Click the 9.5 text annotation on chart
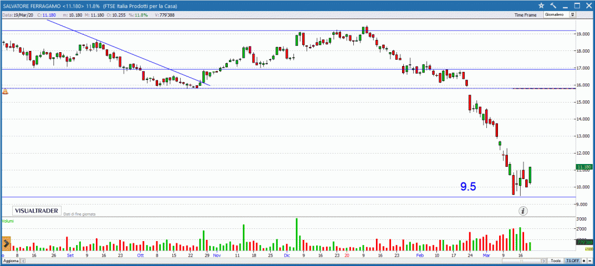Screen dimensions: 595x266 tap(468, 186)
